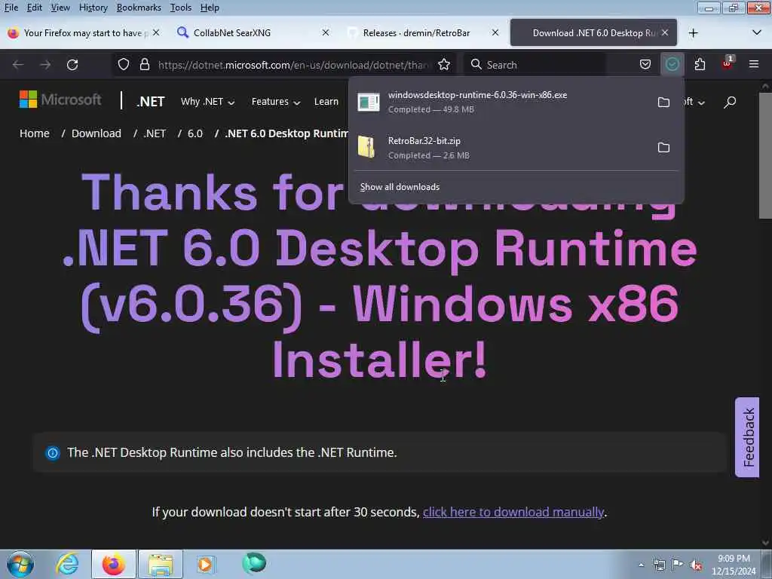
Task: Open the Tools menu
Action: click(181, 8)
